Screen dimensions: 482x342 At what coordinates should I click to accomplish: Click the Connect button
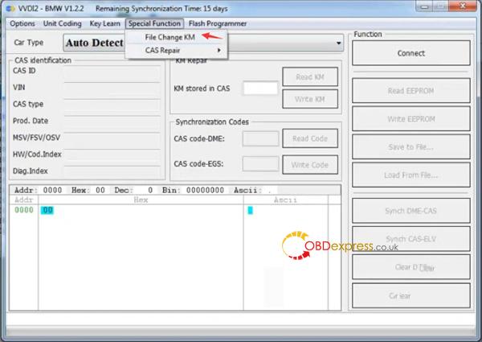(411, 53)
